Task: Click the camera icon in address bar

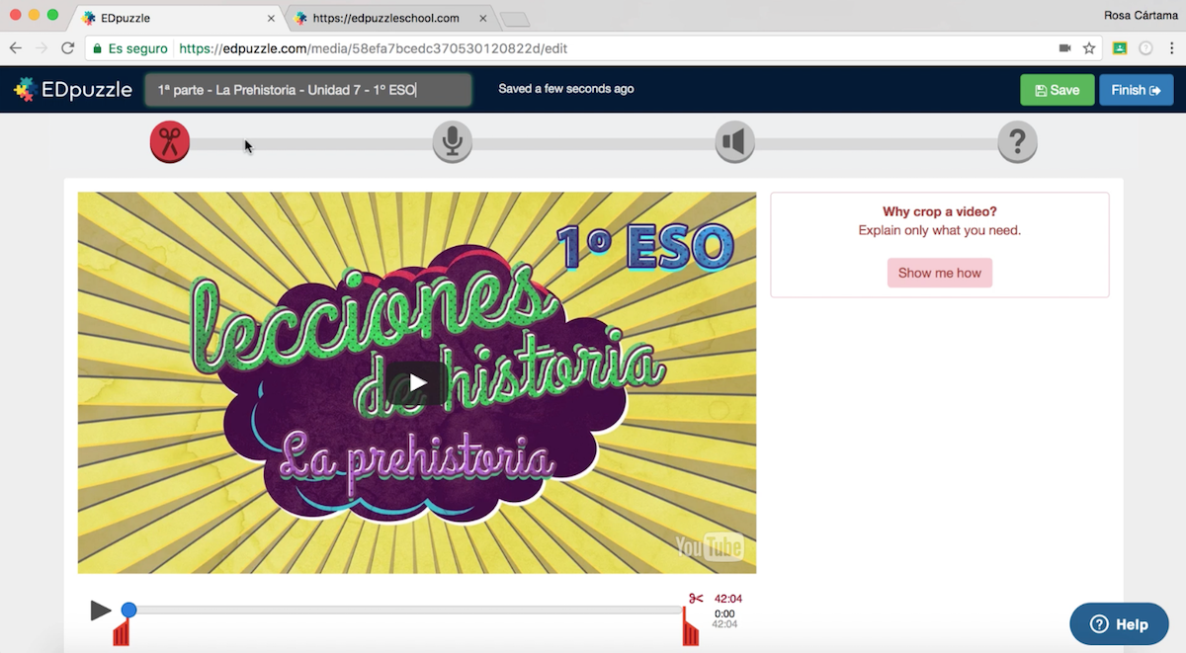Action: pyautogui.click(x=1064, y=48)
